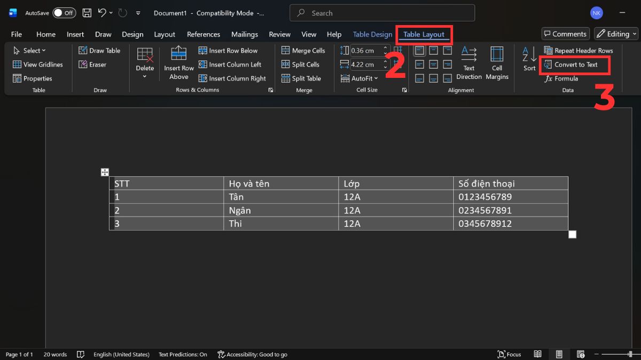Screen dimensions: 641x360
Task: Open Cell Margins settings
Action: tap(497, 63)
